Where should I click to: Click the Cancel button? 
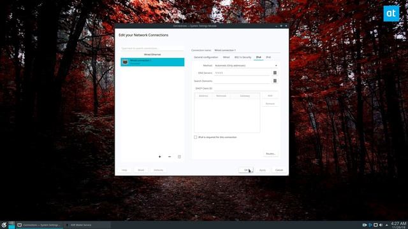279,170
